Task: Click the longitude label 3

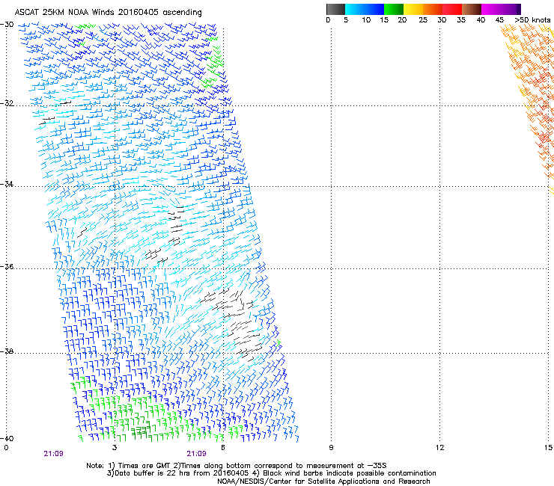Action: (x=115, y=448)
